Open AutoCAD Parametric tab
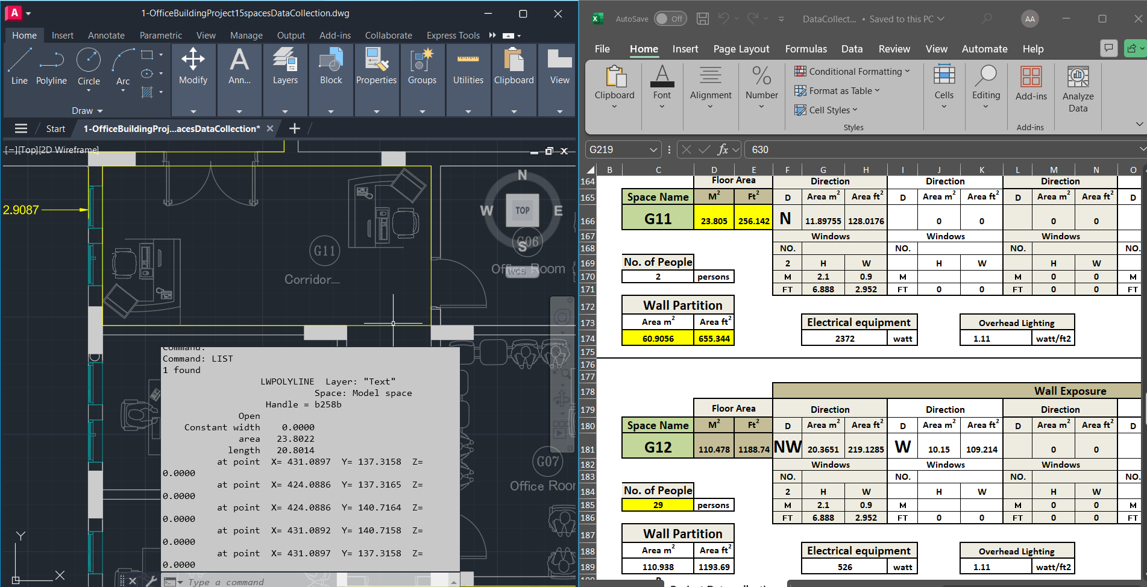 tap(161, 36)
